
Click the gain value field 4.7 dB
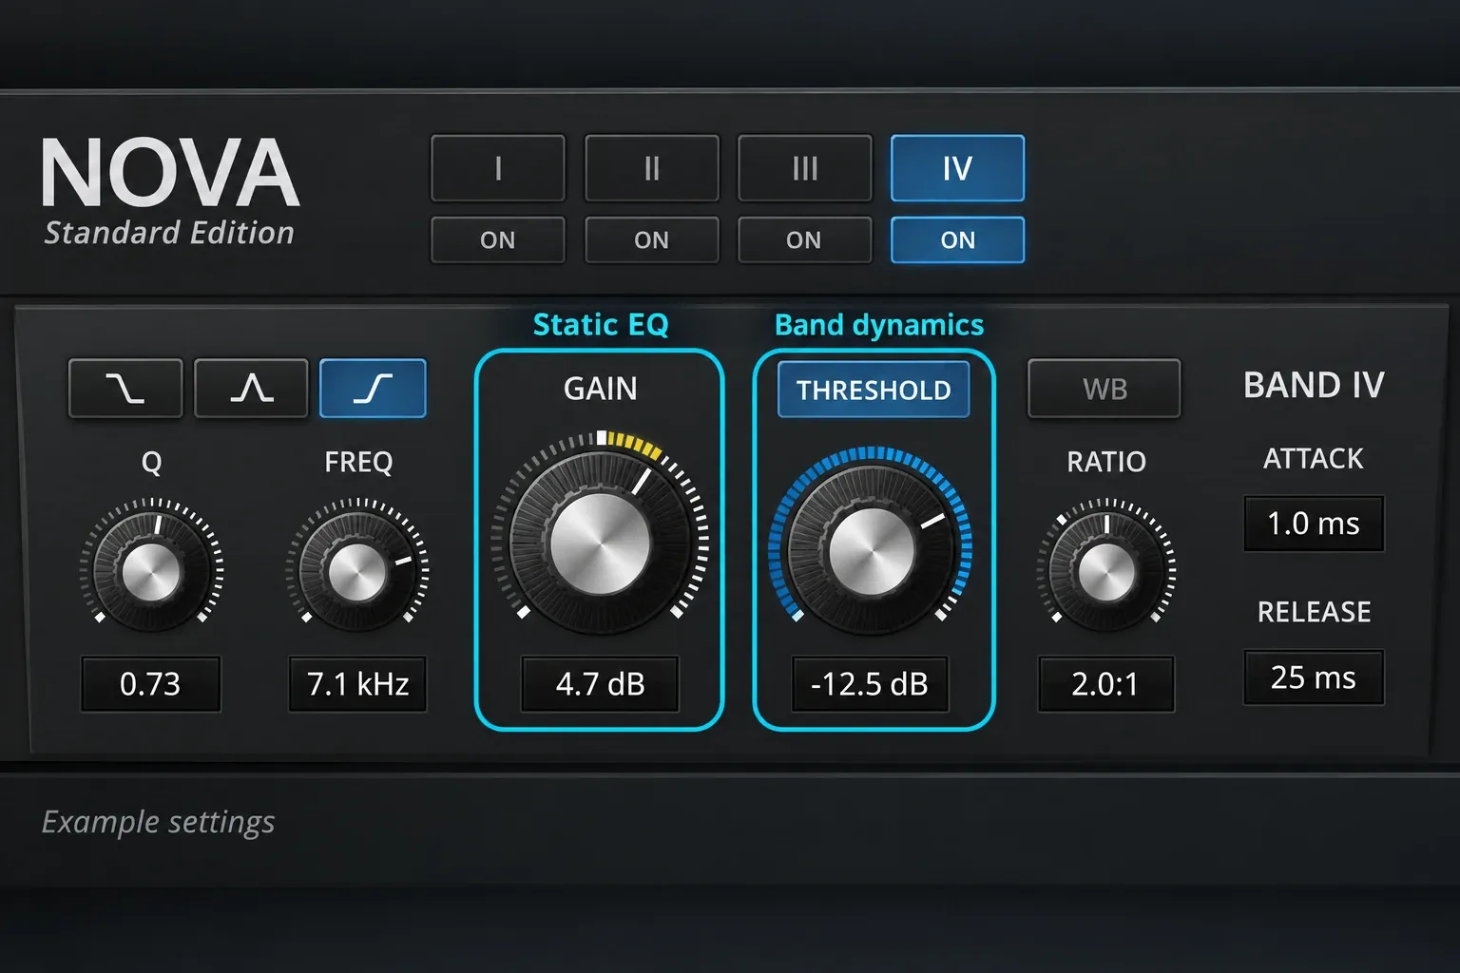600,684
